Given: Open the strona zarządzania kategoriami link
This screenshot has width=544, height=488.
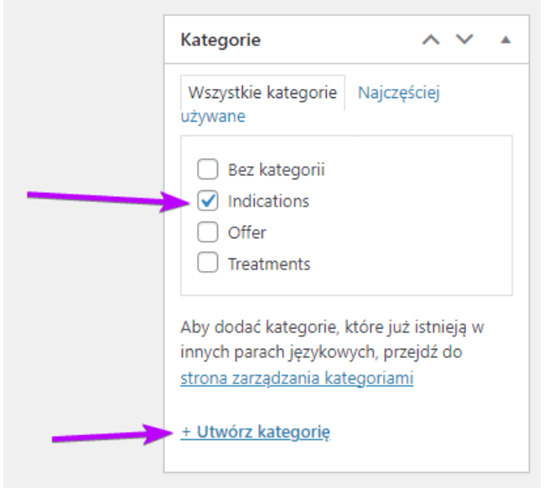Looking at the screenshot, I should pyautogui.click(x=297, y=378).
